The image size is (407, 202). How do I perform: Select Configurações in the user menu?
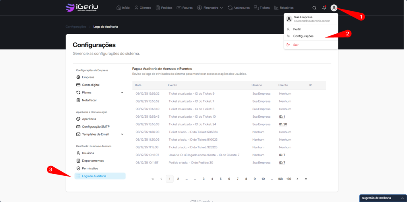pos(303,36)
